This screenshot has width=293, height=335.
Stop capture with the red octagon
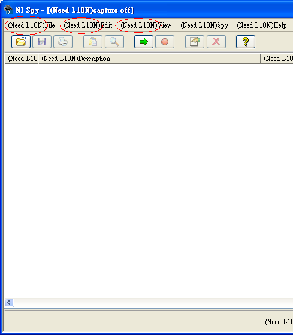165,42
